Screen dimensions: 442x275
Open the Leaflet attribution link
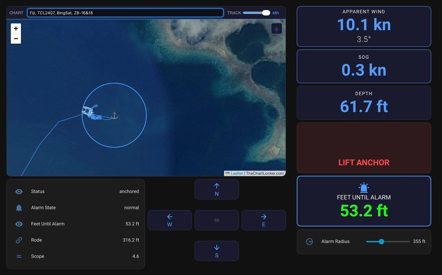pos(237,173)
